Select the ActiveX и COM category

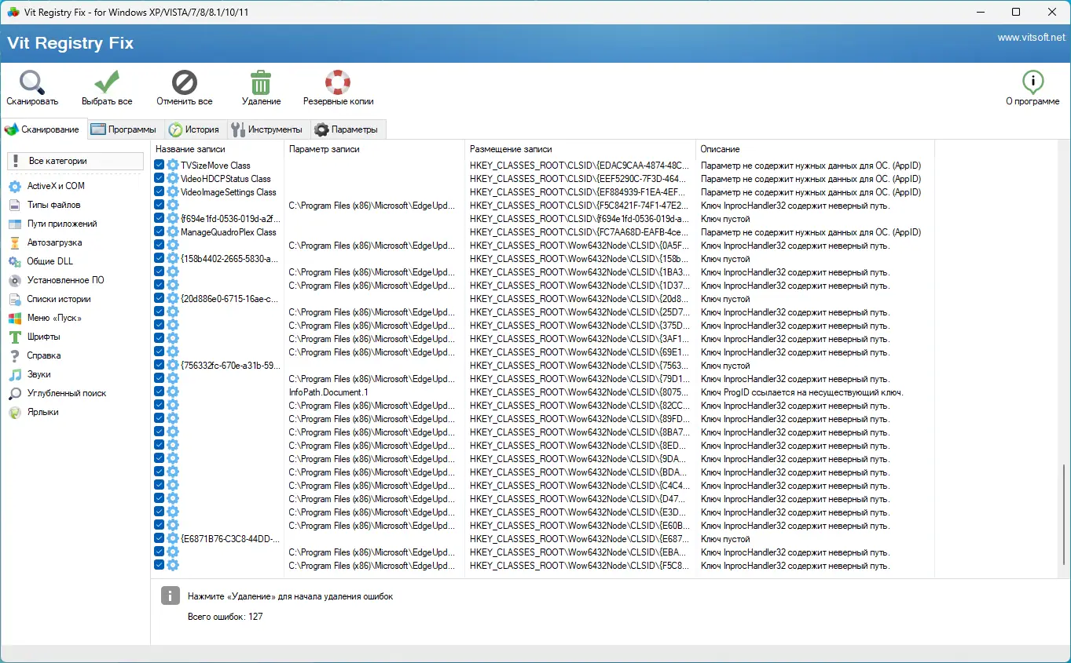coord(55,186)
